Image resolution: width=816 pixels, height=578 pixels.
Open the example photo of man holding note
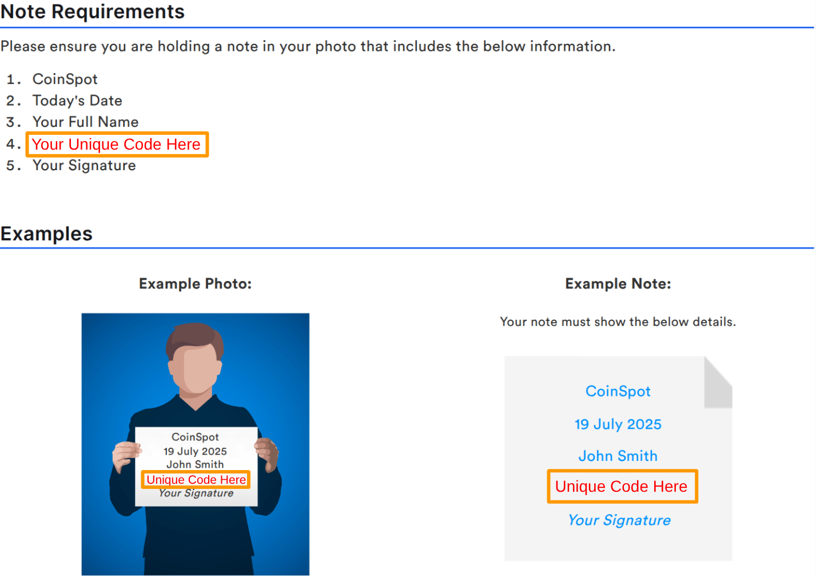[196, 444]
